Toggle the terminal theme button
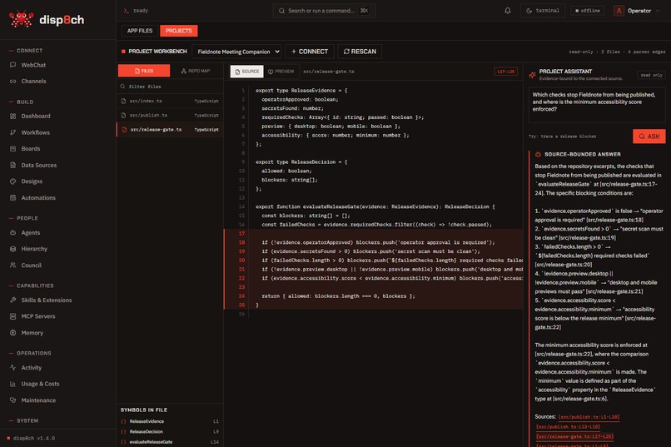671x447 pixels. coord(543,11)
